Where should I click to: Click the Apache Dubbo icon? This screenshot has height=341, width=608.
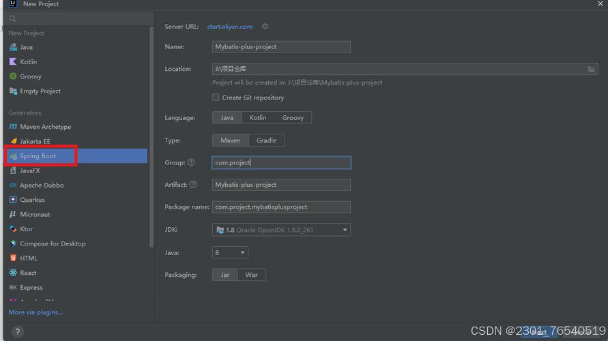click(13, 186)
